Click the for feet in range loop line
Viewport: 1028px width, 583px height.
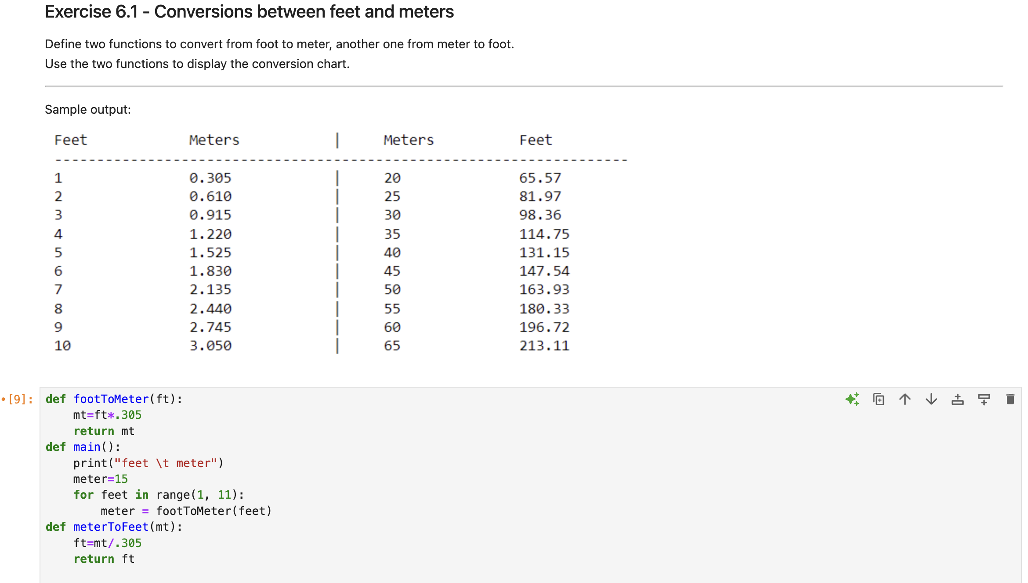click(157, 494)
